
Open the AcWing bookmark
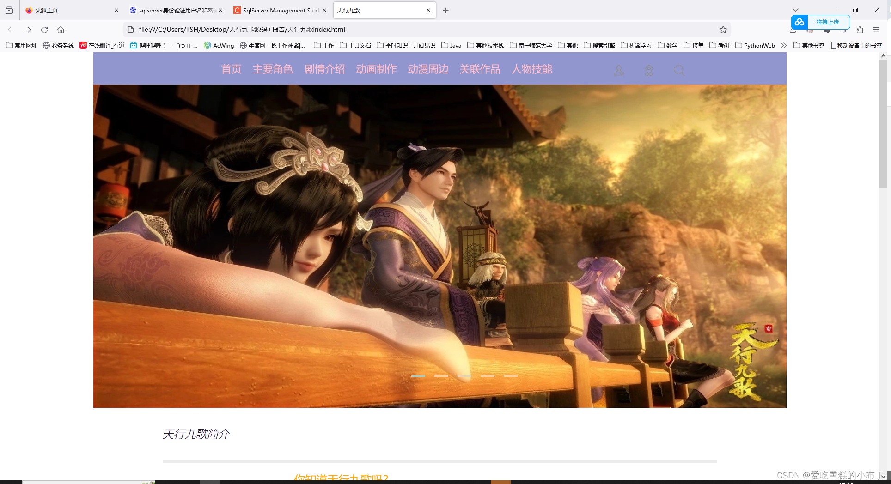(x=219, y=45)
